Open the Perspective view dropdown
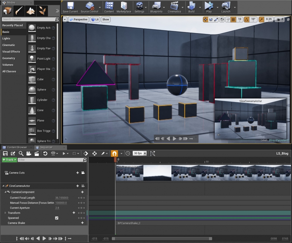Screen dimensions: 292x243 78,19
